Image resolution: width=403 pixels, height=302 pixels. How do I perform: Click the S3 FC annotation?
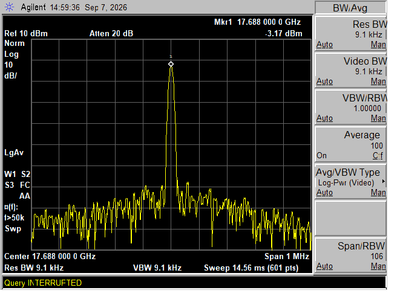pos(17,185)
